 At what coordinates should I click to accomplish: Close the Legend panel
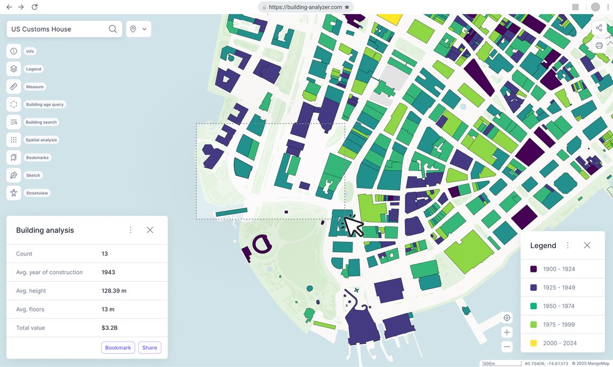click(x=587, y=245)
